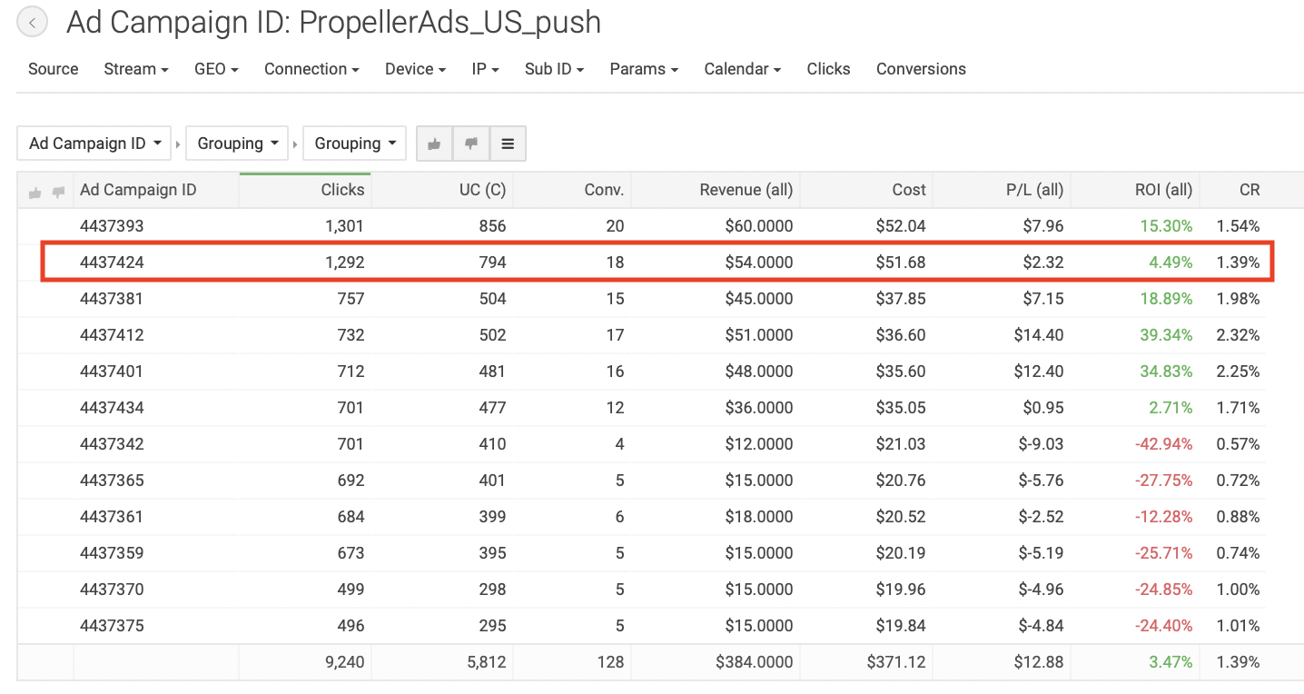Screen dimensions: 1304x694
Task: Go to the Conversions tab
Action: point(921,69)
